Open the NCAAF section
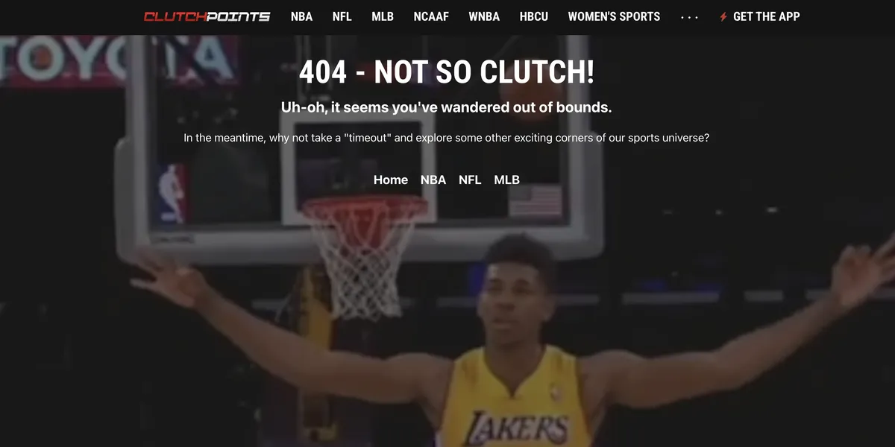Image resolution: width=895 pixels, height=447 pixels. [431, 16]
